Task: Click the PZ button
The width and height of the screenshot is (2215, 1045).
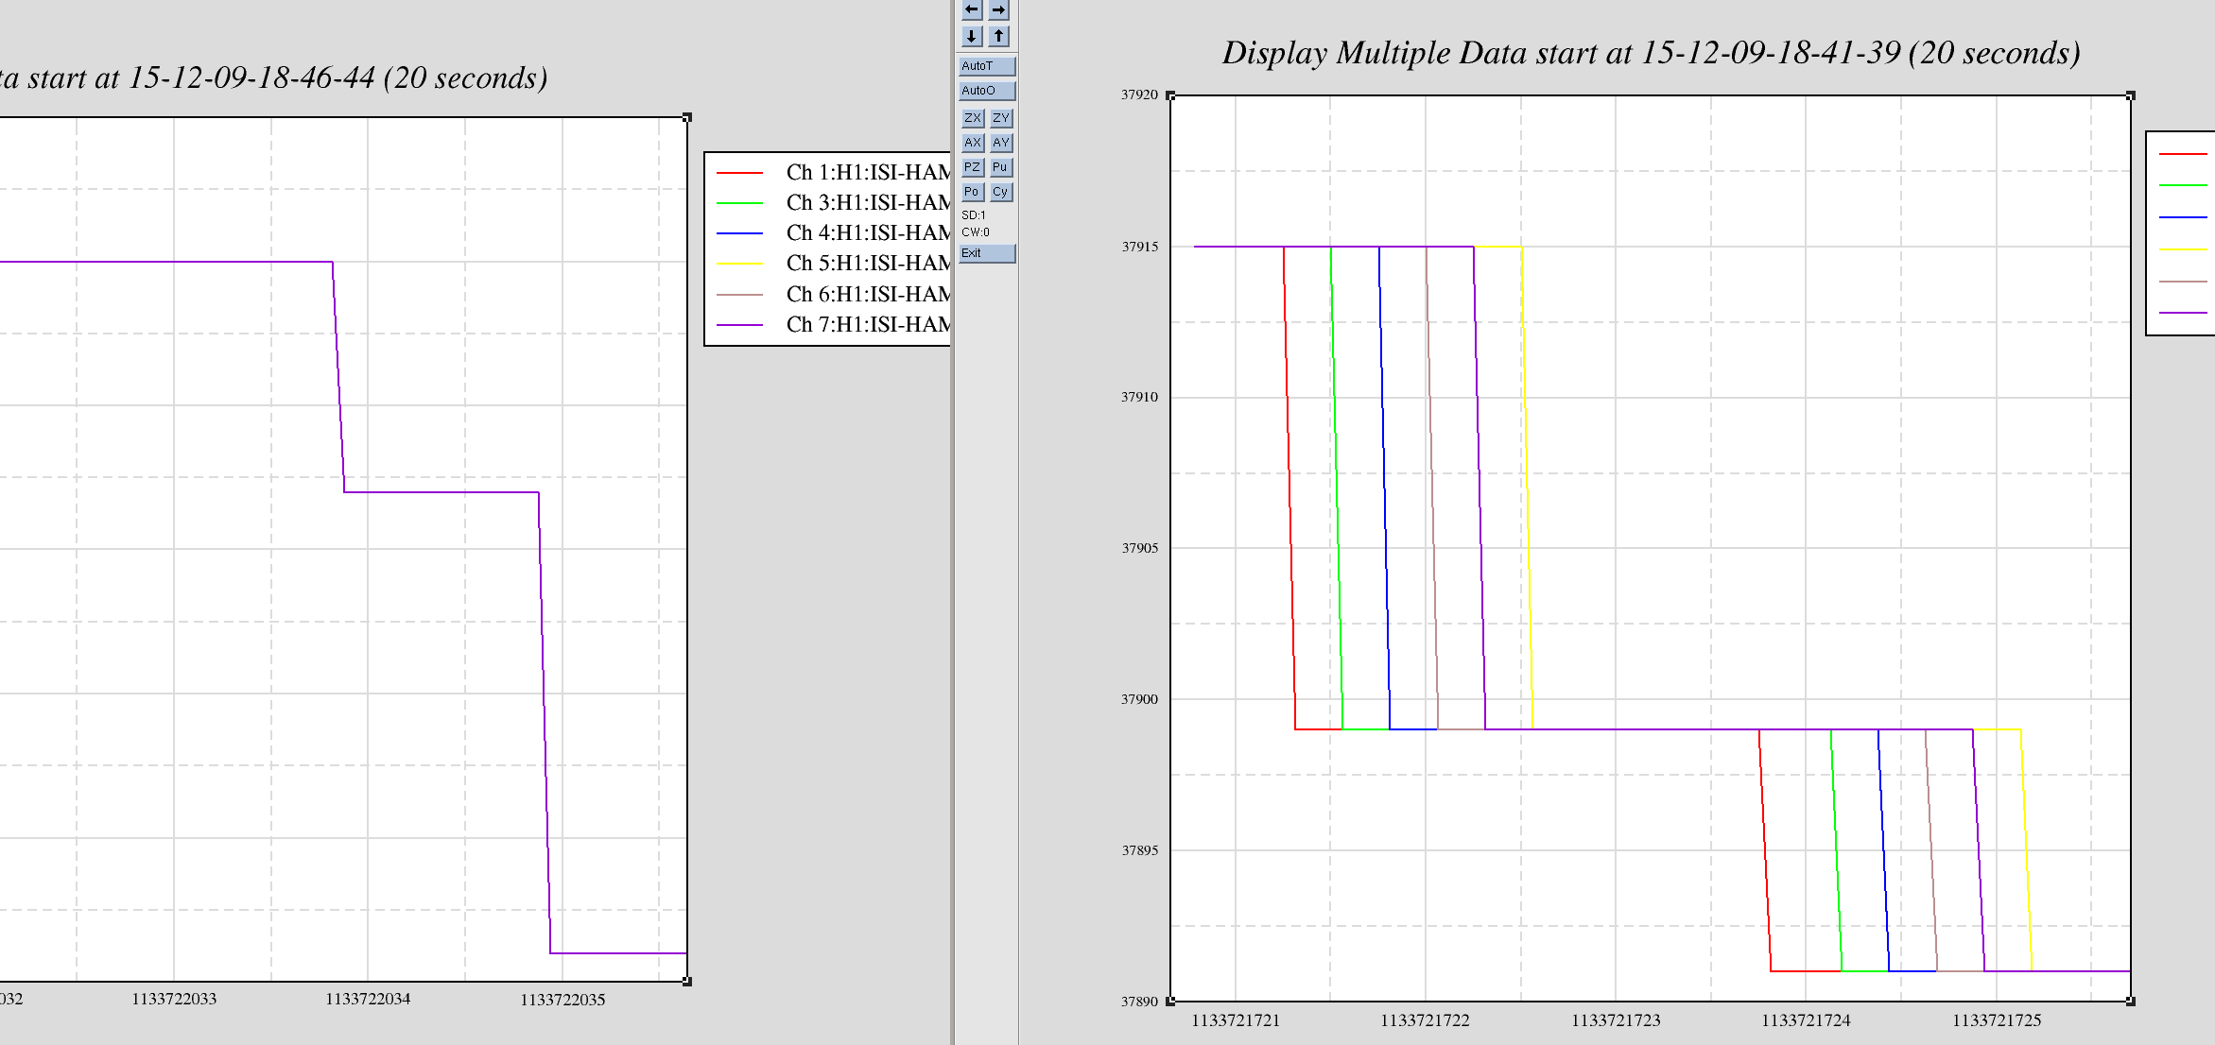Action: (x=973, y=167)
